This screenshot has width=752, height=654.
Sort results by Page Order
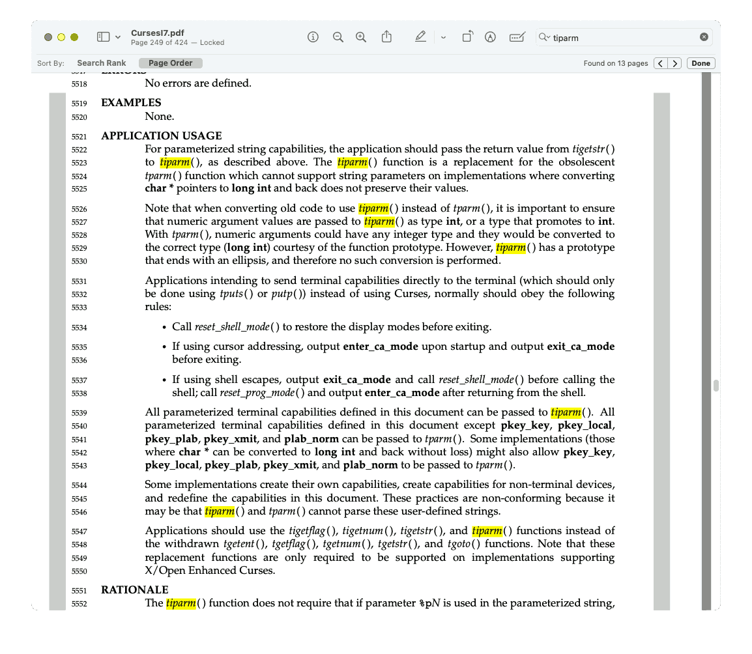click(170, 63)
